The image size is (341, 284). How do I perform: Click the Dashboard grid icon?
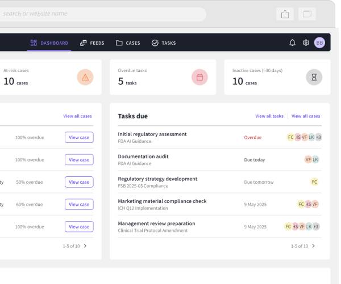34,43
